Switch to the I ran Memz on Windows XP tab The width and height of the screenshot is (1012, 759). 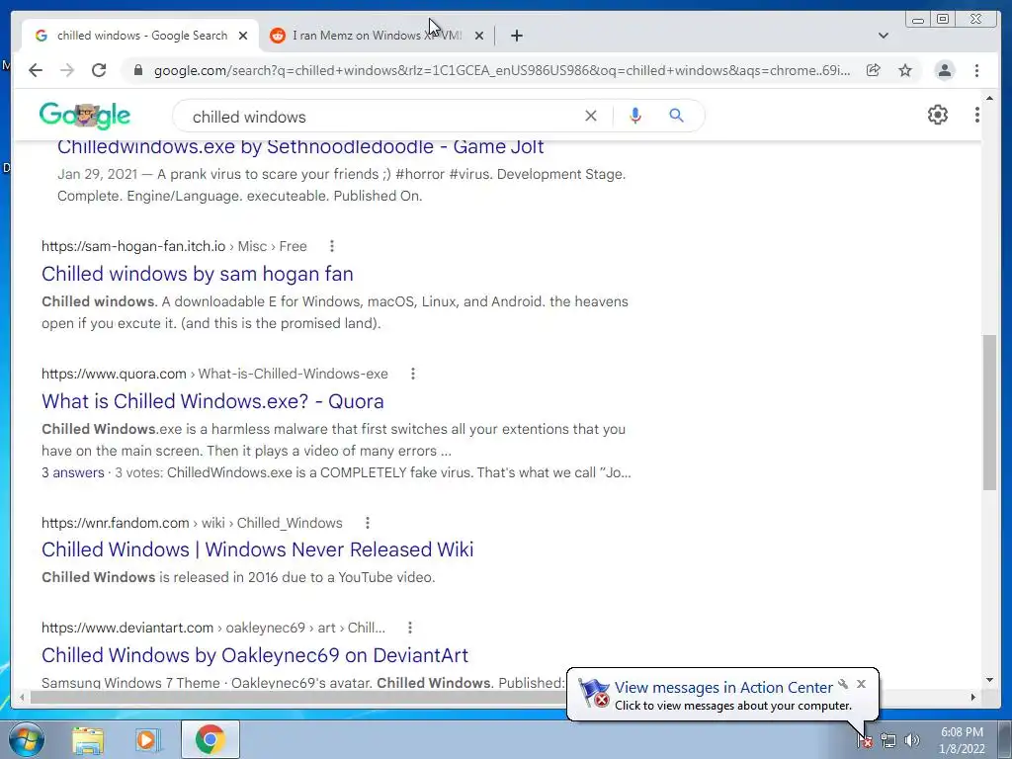pyautogui.click(x=377, y=36)
